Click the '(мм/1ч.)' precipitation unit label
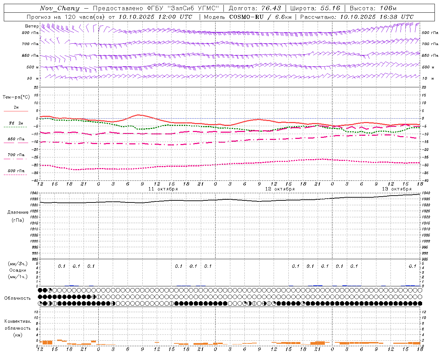The image size is (440, 352). pyautogui.click(x=18, y=277)
